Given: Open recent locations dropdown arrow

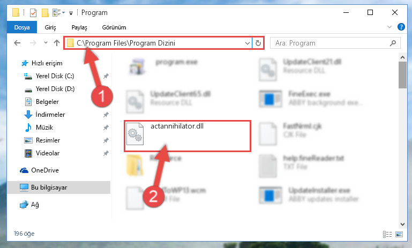Looking at the screenshot, I should 46,42.
